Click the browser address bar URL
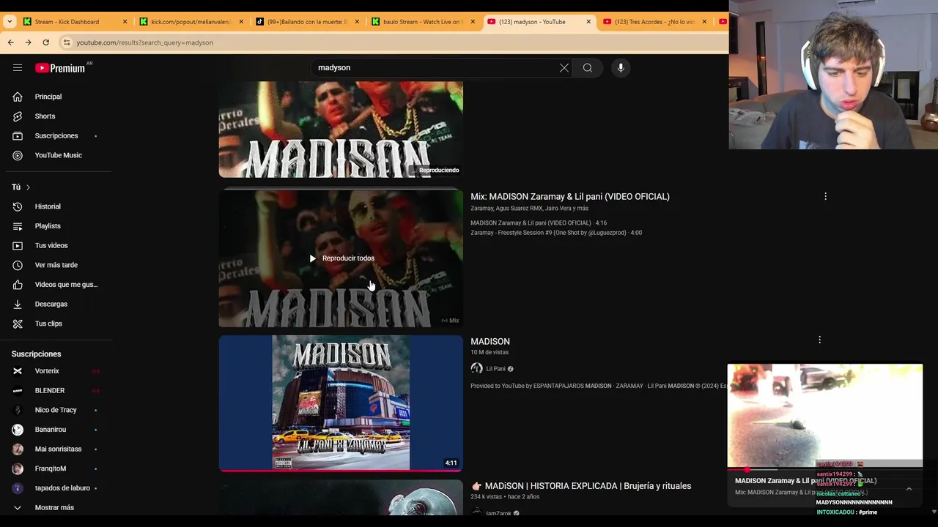 coord(145,42)
